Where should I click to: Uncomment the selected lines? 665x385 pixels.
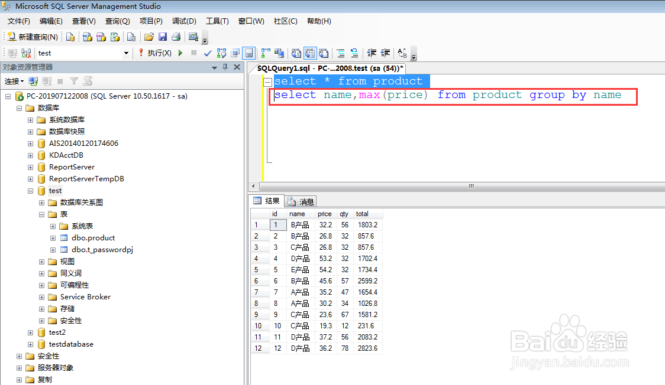coord(354,53)
